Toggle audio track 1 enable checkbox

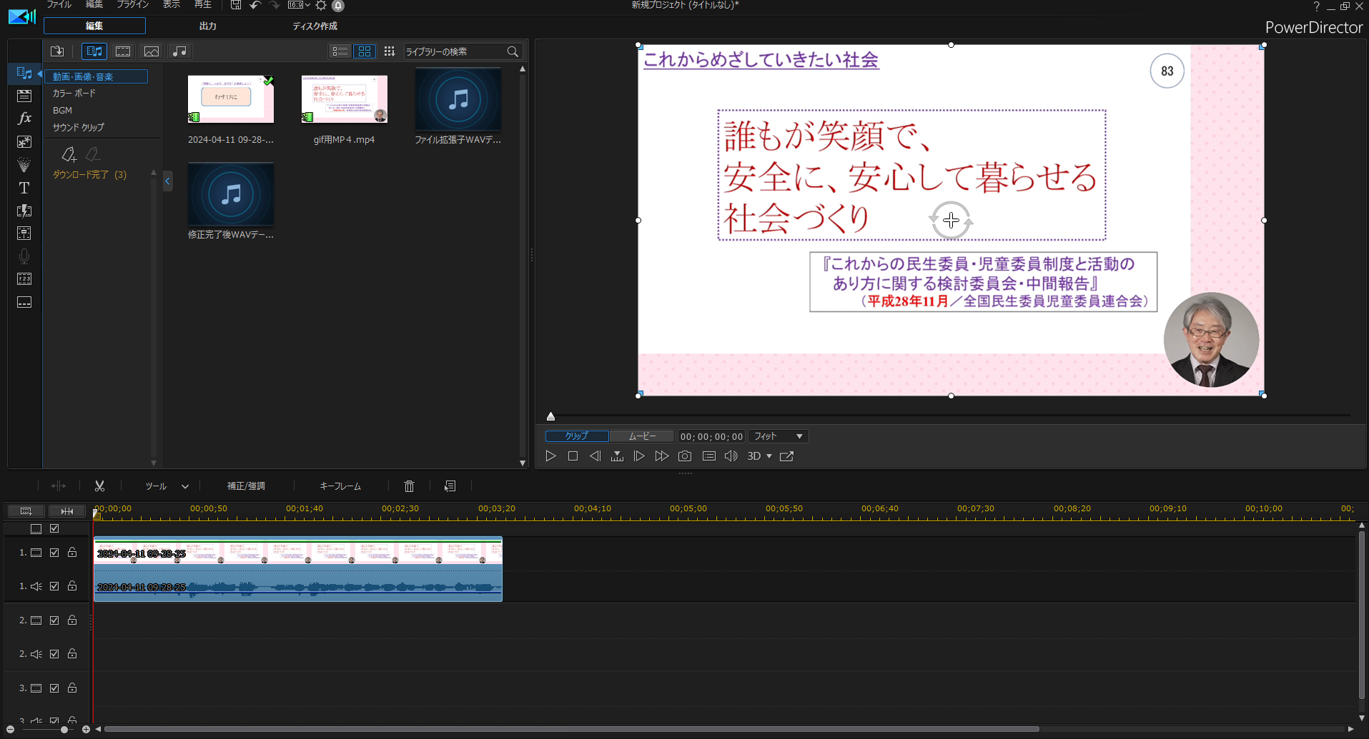(x=54, y=586)
